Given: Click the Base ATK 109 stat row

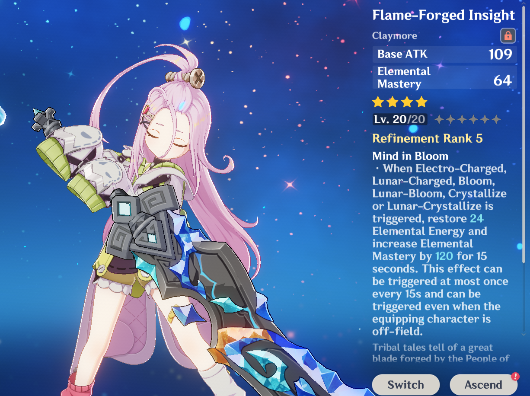Looking at the screenshot, I should pos(444,54).
